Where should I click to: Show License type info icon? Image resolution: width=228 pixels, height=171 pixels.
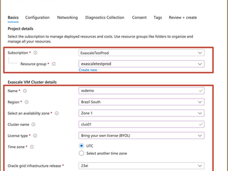pyautogui.click(x=35, y=136)
